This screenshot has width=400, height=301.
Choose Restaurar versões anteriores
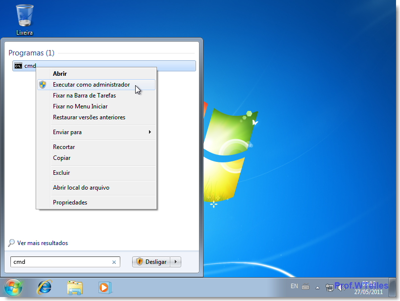(96, 117)
